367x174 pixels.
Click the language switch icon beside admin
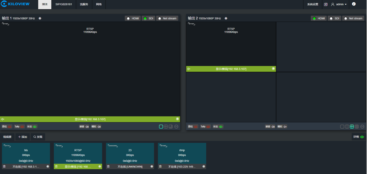tap(325, 4)
